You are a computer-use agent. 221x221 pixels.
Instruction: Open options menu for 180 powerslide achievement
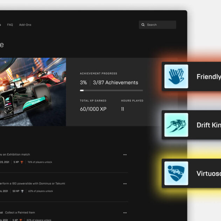[x=125, y=184]
